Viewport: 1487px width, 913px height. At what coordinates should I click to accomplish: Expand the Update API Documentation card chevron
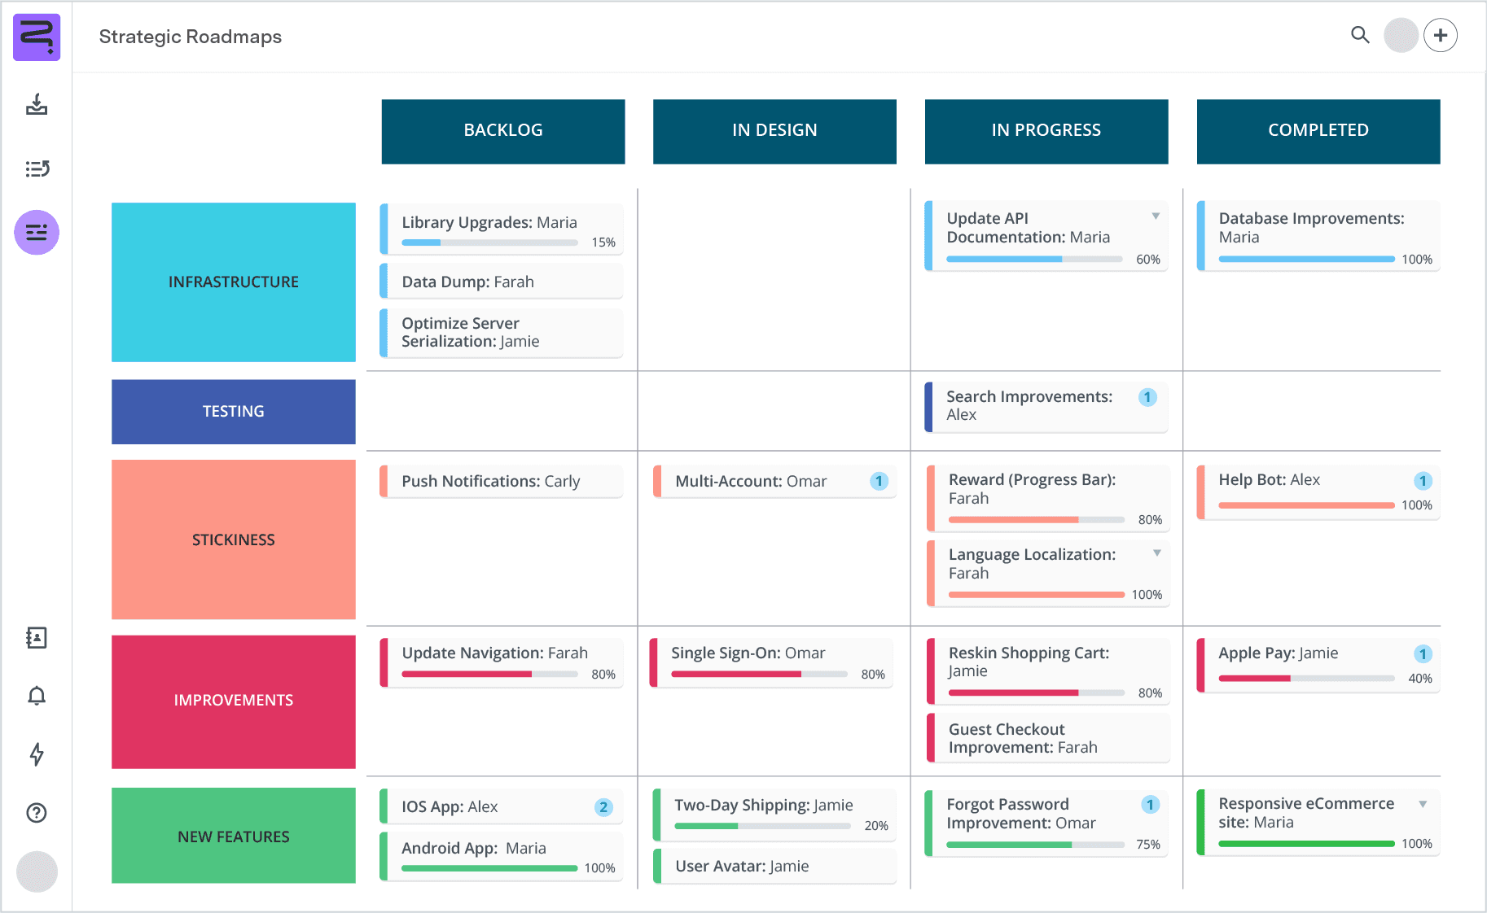coord(1156,216)
